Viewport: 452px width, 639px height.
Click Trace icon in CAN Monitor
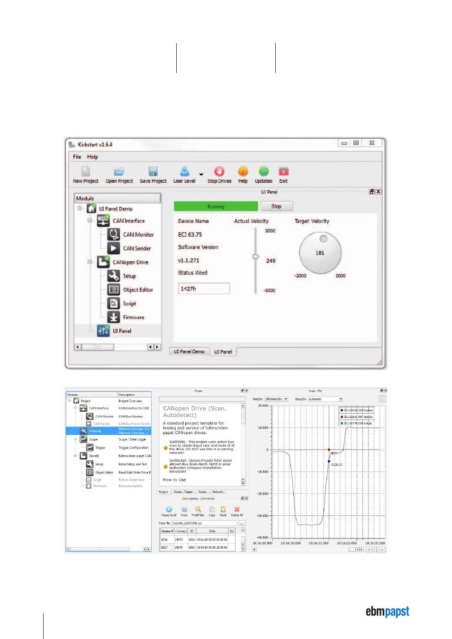pyautogui.click(x=184, y=509)
